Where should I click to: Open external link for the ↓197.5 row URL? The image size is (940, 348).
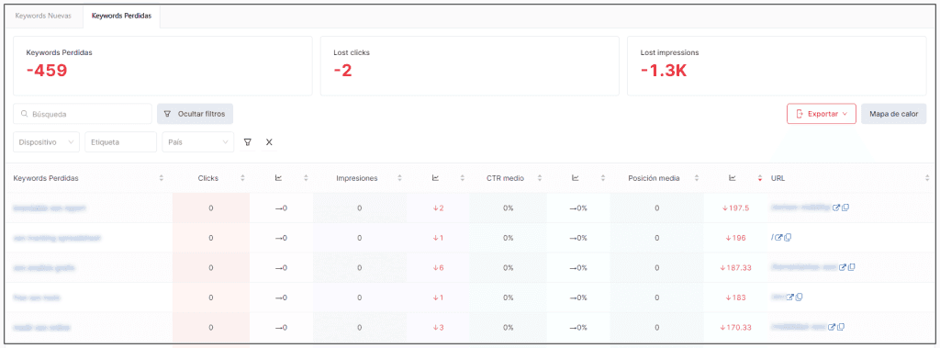point(836,208)
